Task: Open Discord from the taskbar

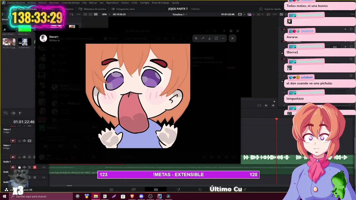Action: (x=141, y=196)
